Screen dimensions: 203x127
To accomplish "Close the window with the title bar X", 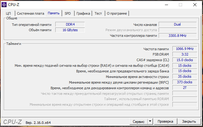I will tap(195, 5).
